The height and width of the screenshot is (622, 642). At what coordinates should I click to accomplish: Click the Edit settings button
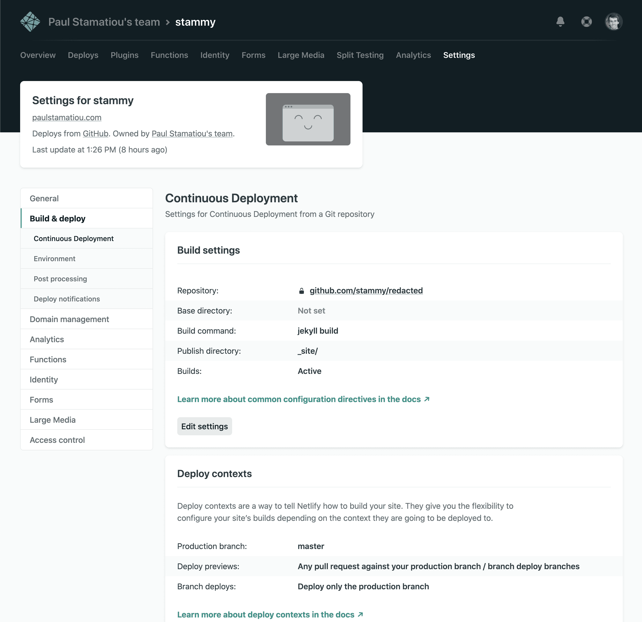(x=204, y=426)
